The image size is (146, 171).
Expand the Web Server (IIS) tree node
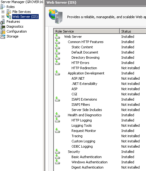3,17
